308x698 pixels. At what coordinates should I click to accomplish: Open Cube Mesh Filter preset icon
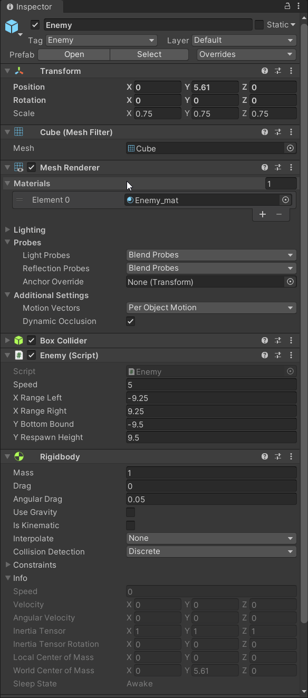coord(278,132)
